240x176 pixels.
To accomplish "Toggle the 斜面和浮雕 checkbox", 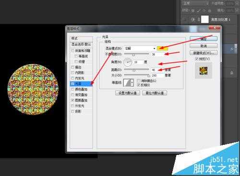I will (72, 51).
